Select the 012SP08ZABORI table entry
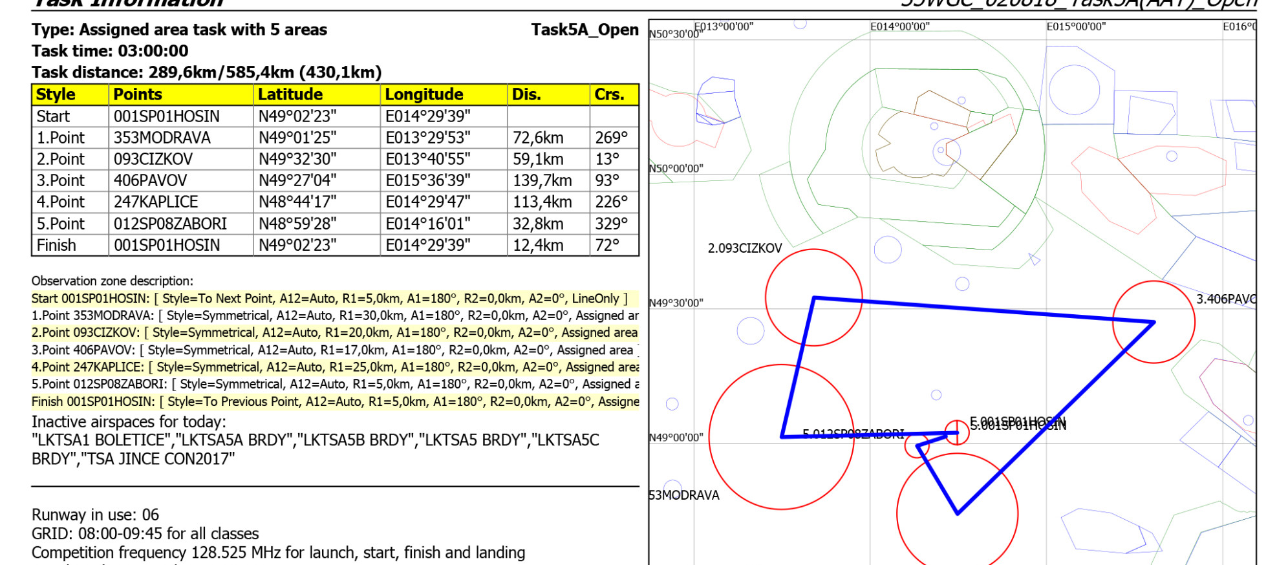 tap(171, 224)
